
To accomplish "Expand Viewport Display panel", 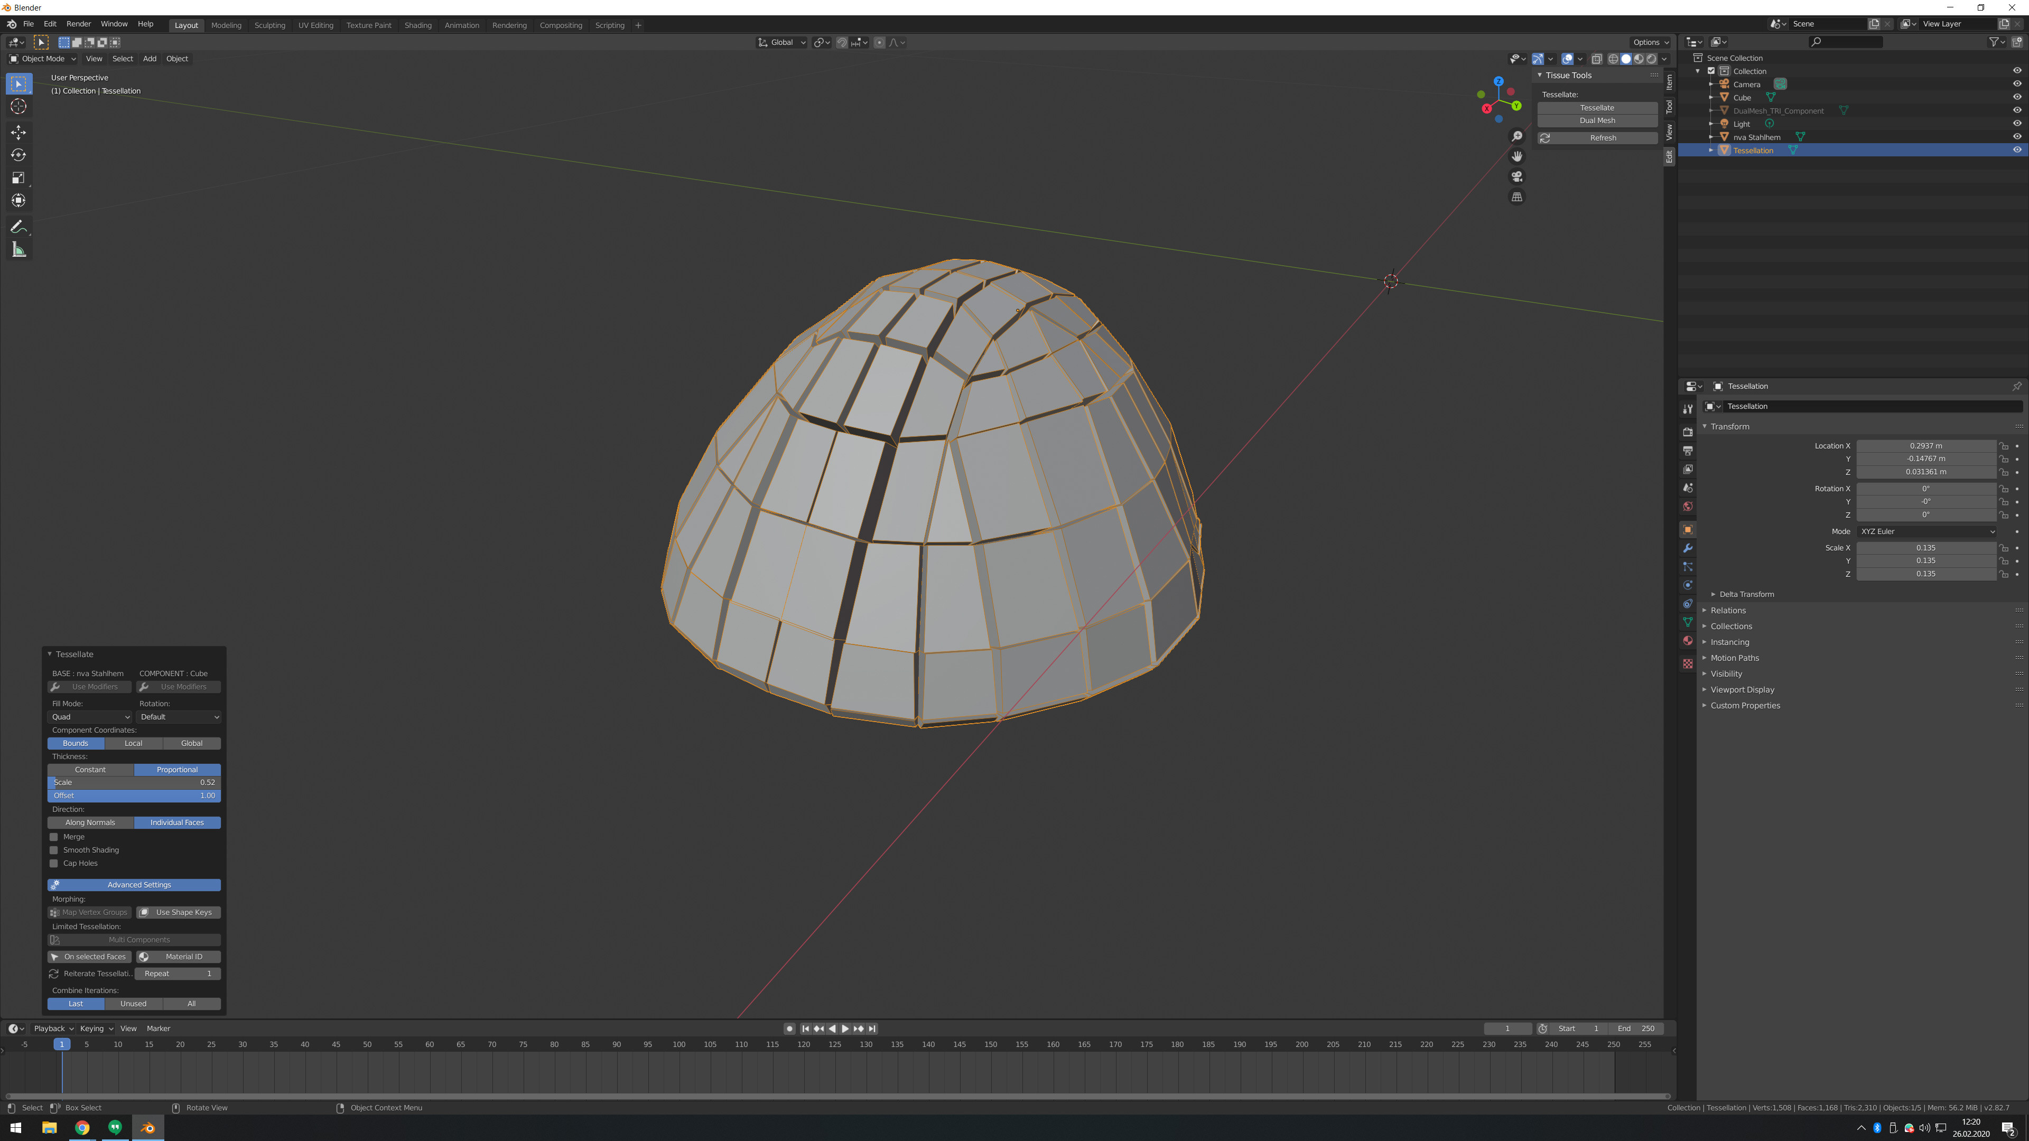I will point(1742,690).
